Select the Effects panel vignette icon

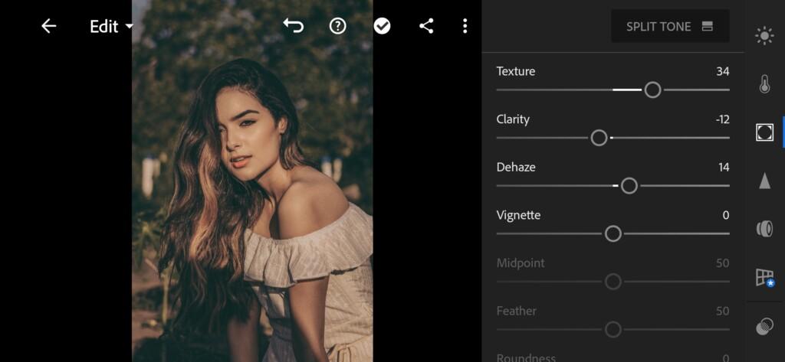[764, 132]
